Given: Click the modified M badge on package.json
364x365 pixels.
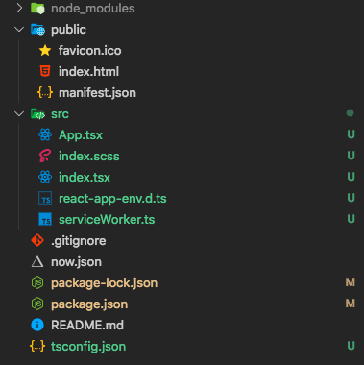Looking at the screenshot, I should 351,304.
